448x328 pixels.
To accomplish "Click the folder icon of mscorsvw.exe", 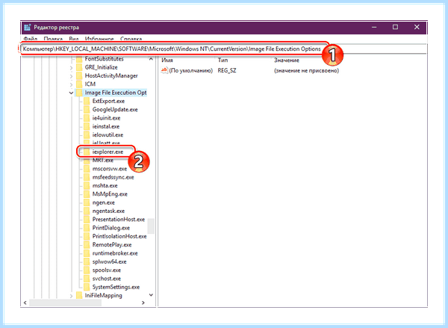I will click(87, 169).
